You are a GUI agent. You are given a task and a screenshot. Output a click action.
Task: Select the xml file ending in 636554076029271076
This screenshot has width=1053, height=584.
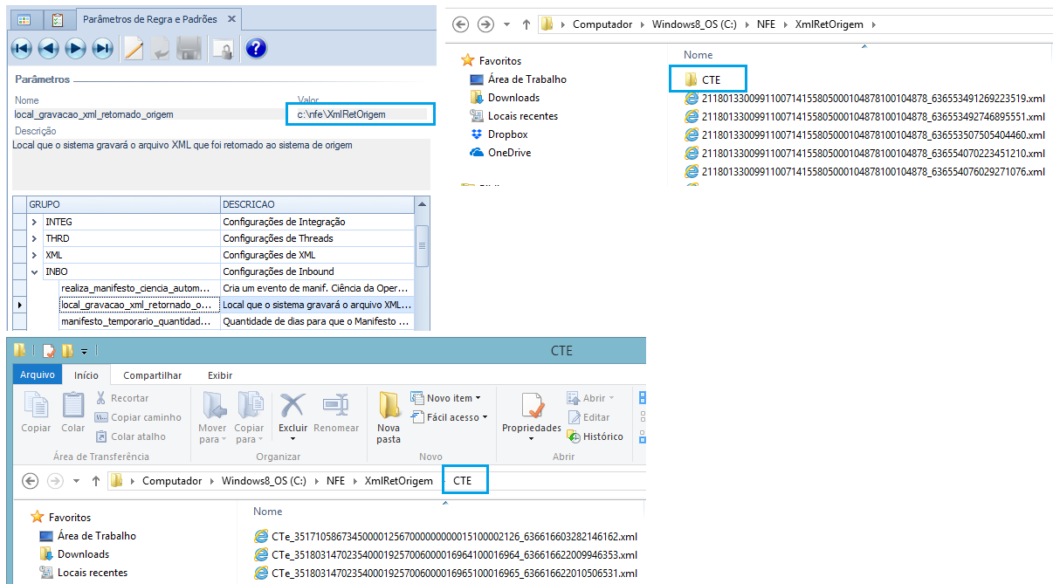click(865, 171)
